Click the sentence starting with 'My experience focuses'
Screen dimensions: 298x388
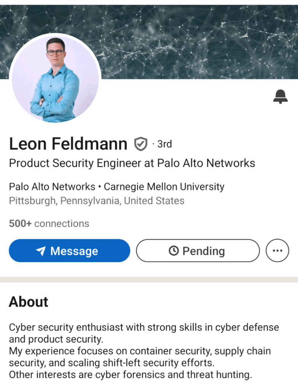[139, 351]
